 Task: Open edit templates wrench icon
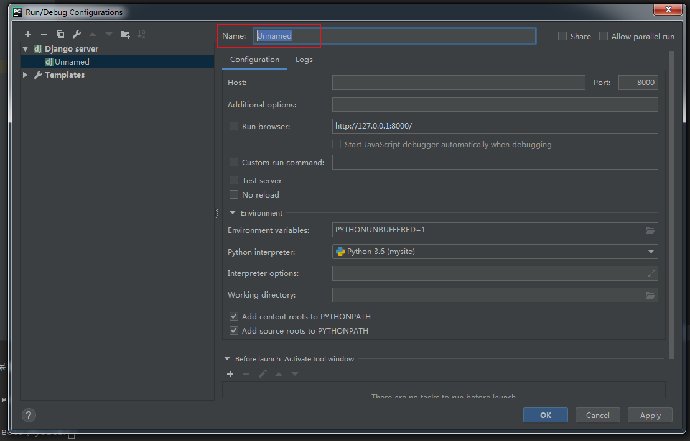(x=77, y=34)
